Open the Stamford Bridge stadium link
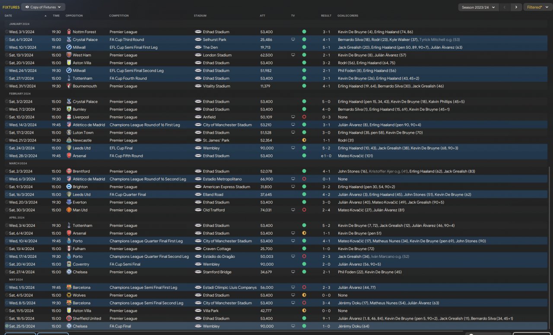 [x=217, y=272]
